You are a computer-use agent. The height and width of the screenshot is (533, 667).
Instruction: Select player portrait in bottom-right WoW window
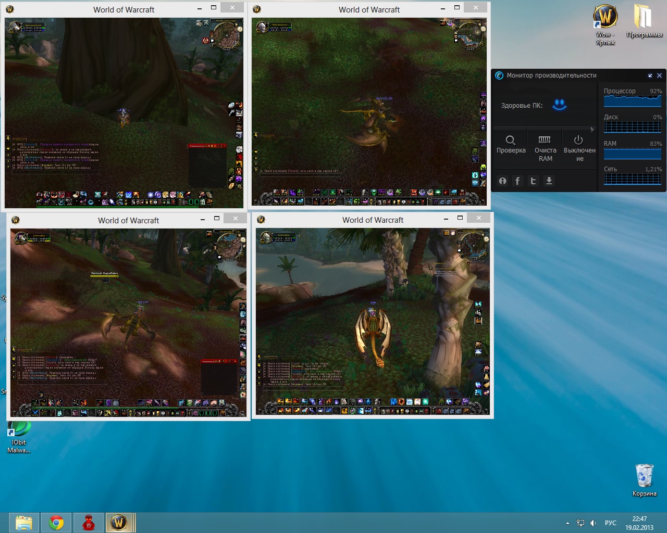(266, 237)
